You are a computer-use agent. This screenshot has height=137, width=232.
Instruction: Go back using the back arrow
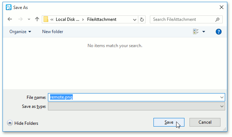10,19
